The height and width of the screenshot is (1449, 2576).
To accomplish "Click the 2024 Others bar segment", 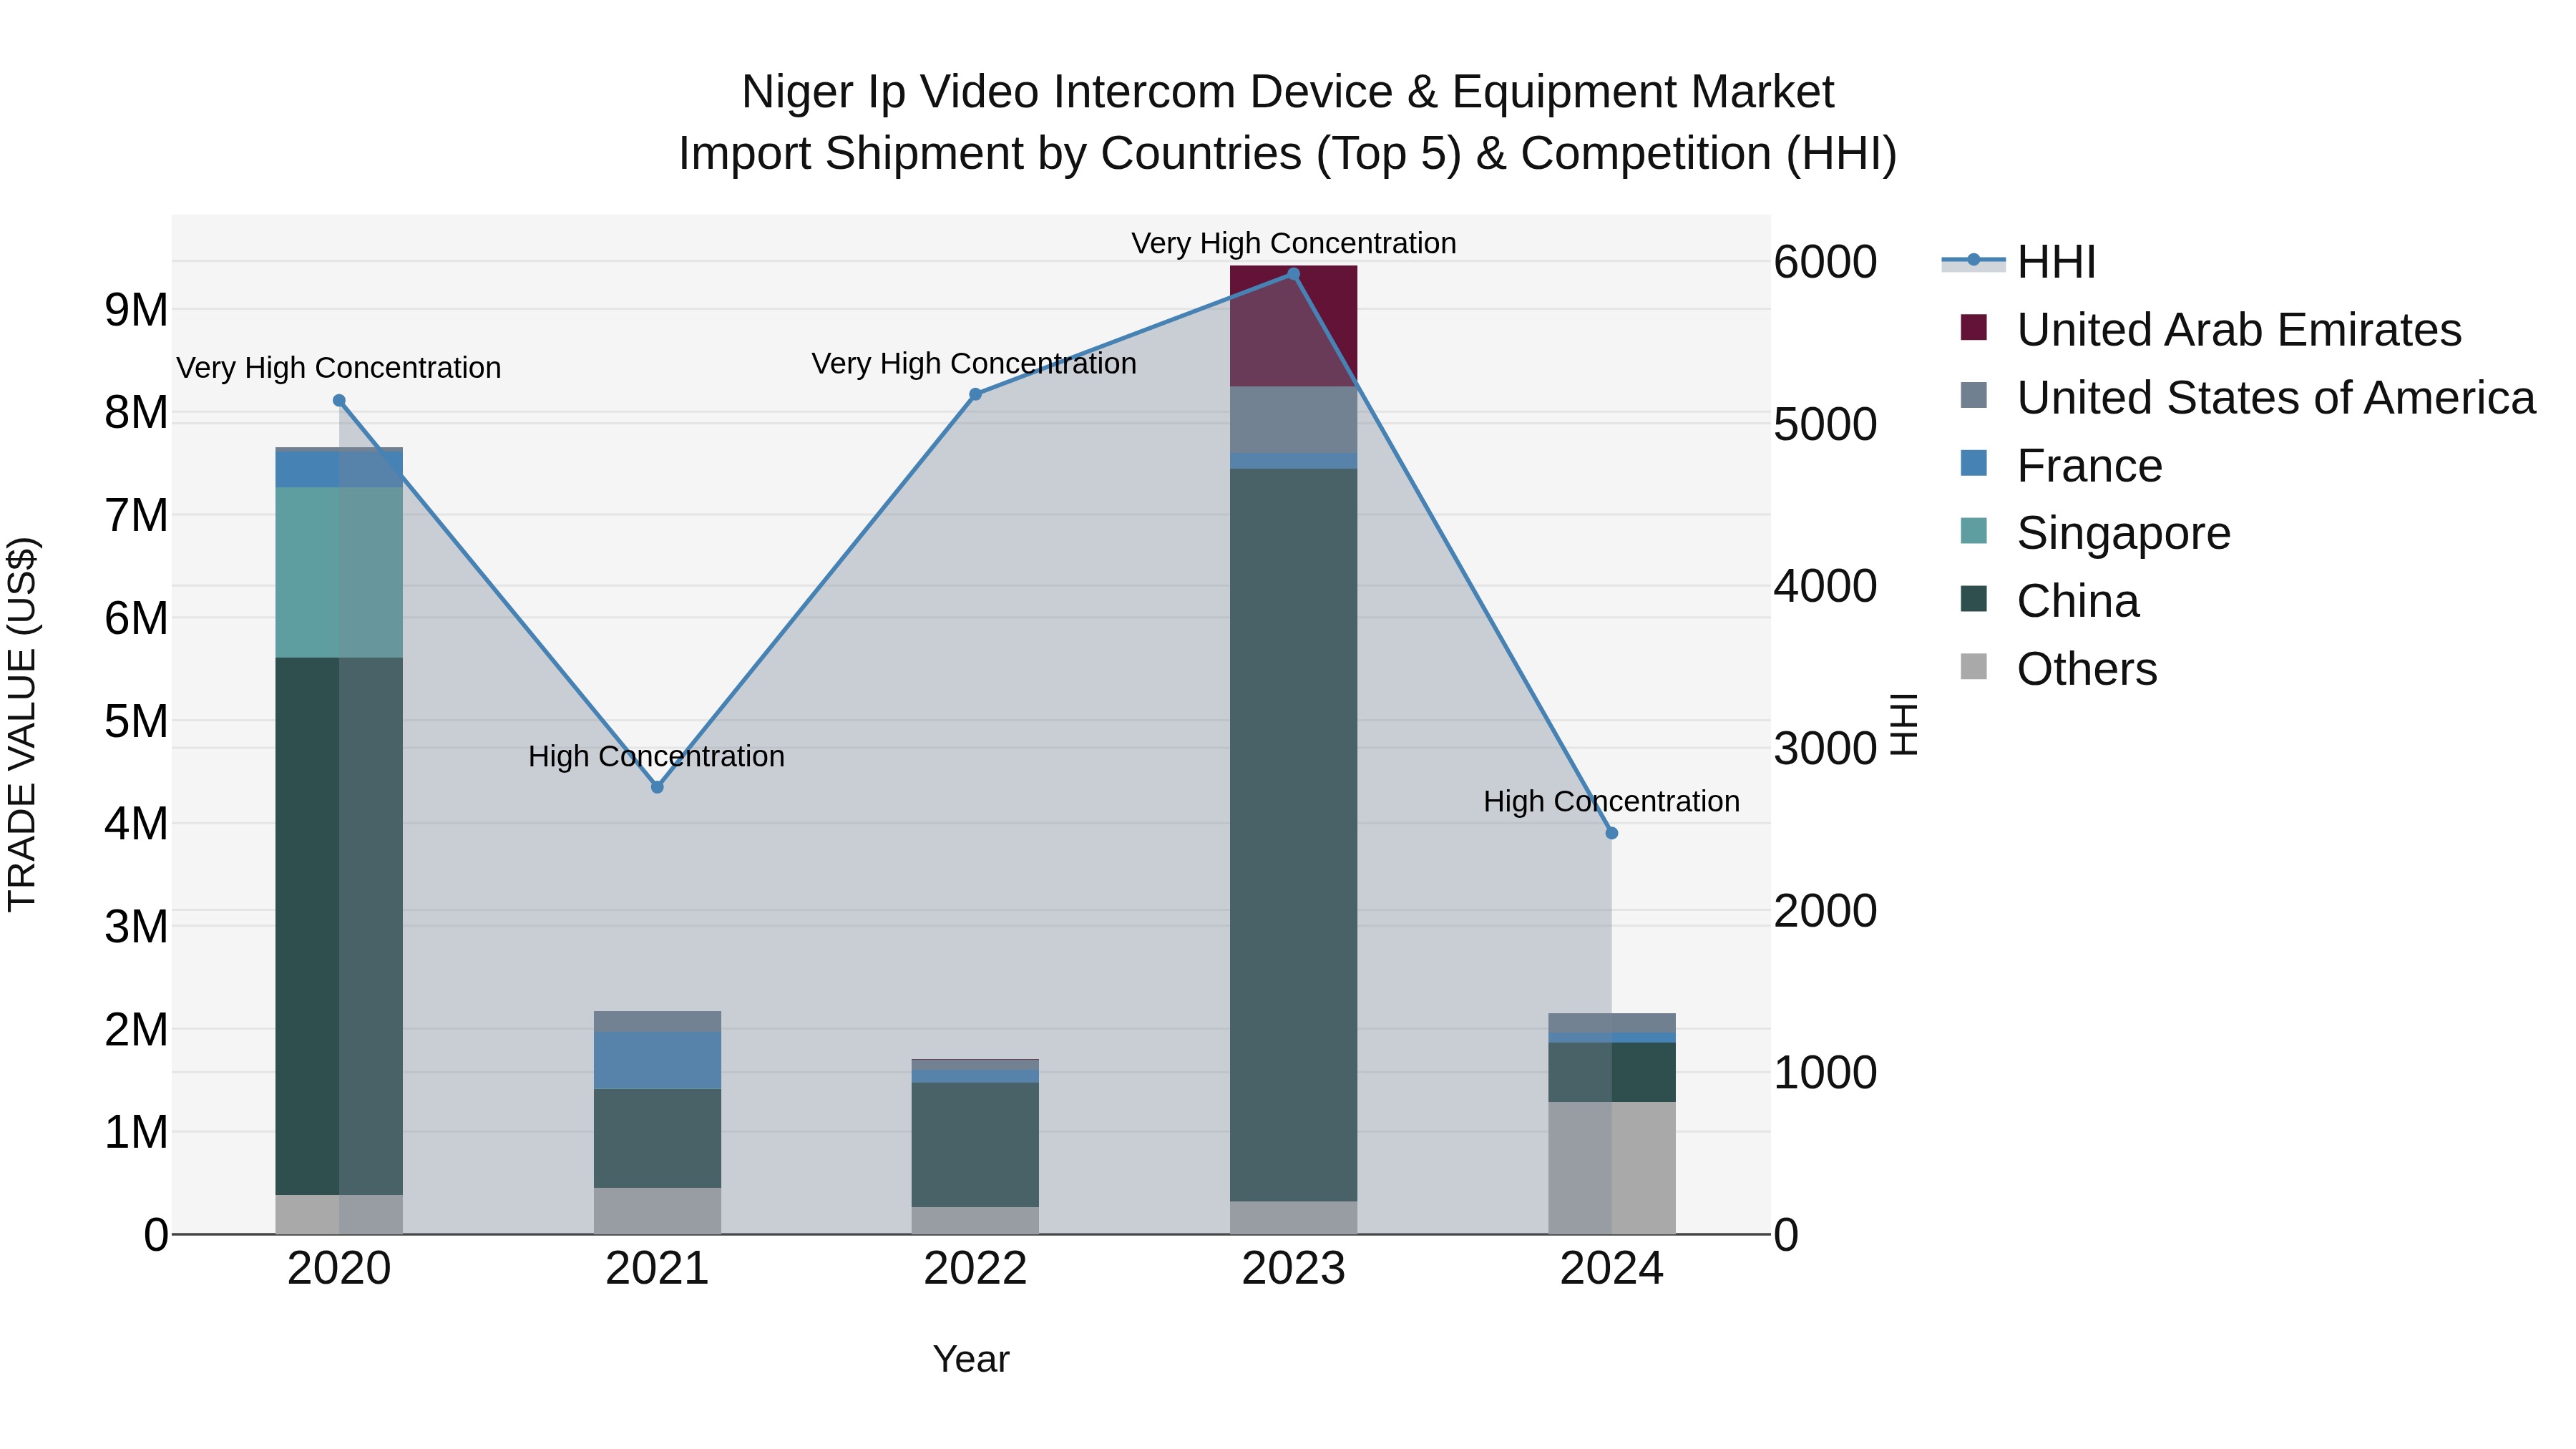I will coord(1612,1168).
